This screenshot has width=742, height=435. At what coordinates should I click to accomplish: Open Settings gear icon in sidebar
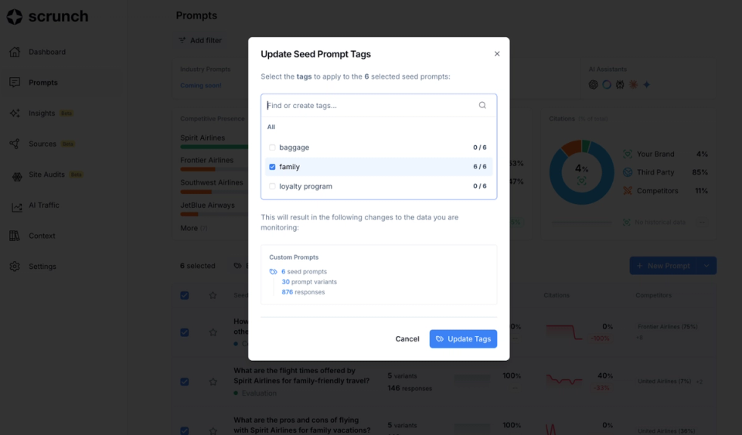click(x=15, y=267)
